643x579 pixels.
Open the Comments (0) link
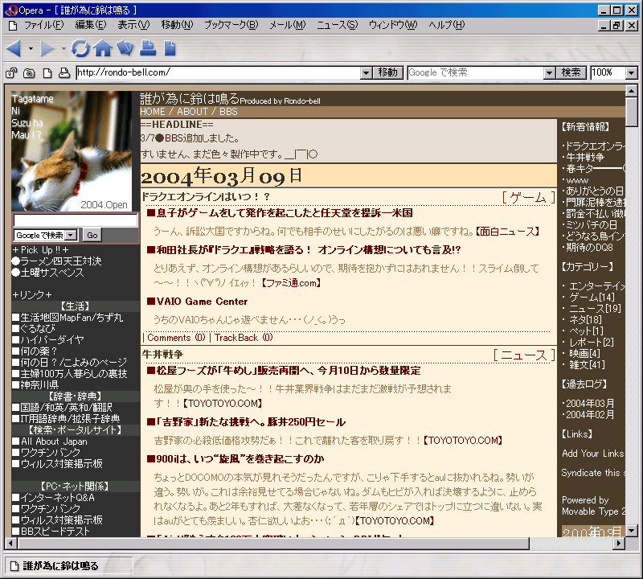point(176,338)
